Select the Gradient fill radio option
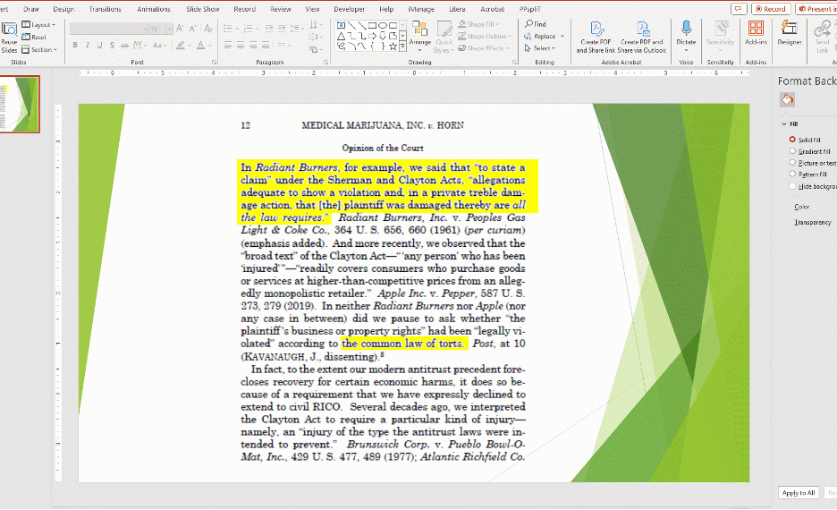The width and height of the screenshot is (837, 510). click(x=792, y=151)
